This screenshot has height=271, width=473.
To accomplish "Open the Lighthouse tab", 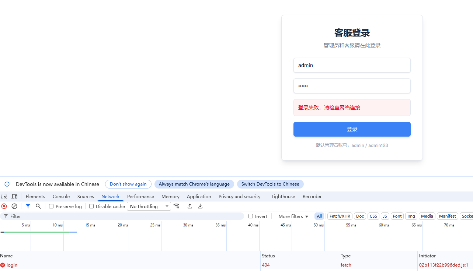I will click(x=283, y=197).
